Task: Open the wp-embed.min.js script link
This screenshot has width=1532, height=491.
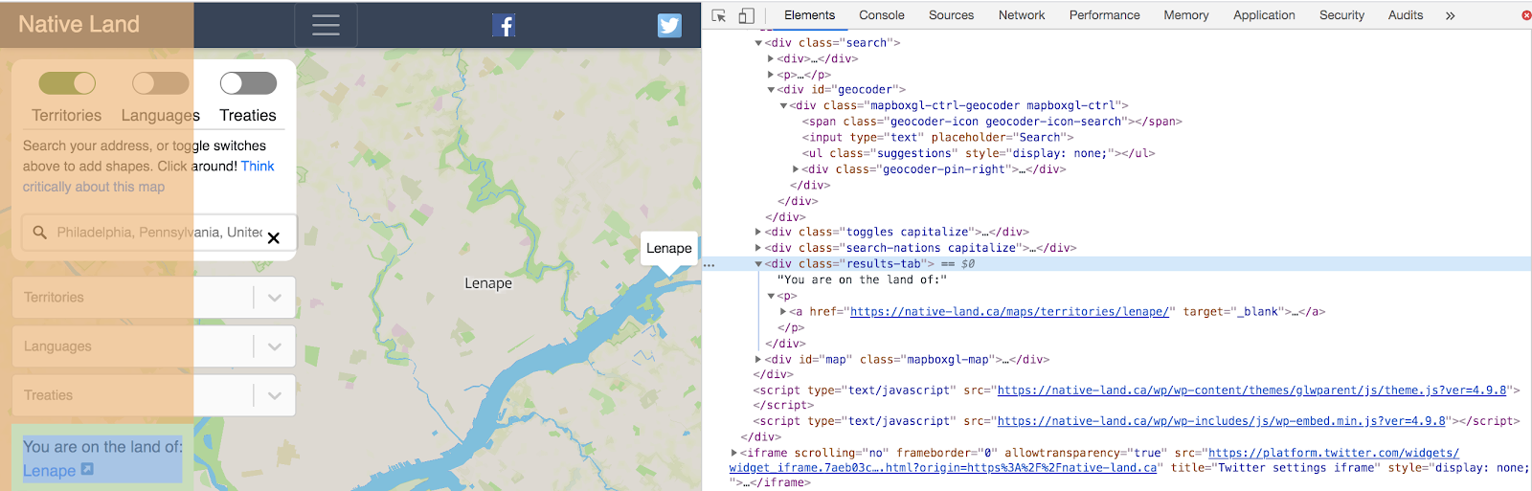Action: 1222,421
